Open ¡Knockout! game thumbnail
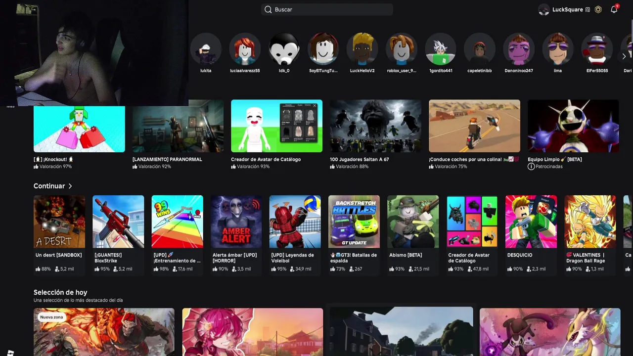 pyautogui.click(x=79, y=129)
